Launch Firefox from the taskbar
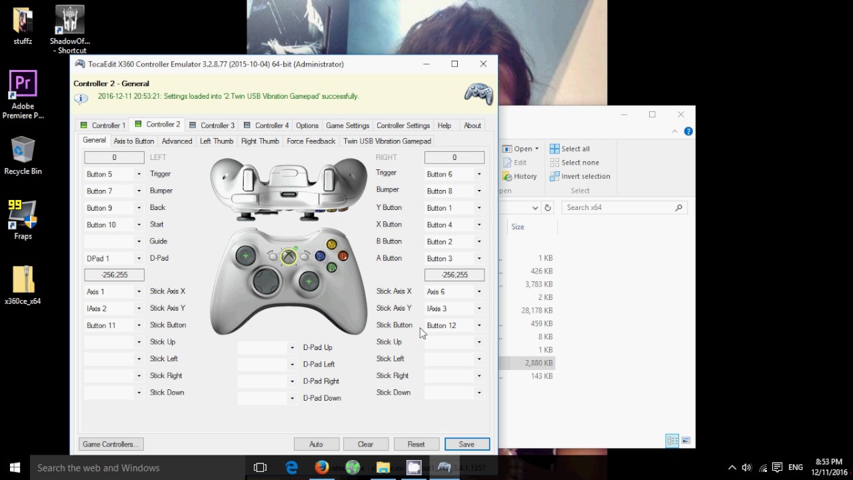The width and height of the screenshot is (853, 480). pos(322,467)
